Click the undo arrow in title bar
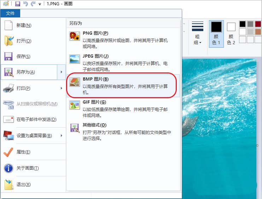This screenshot has height=199, width=262. click(25, 4)
